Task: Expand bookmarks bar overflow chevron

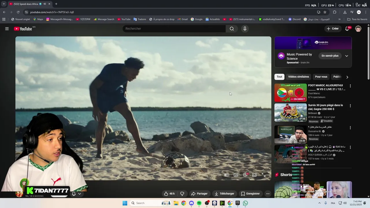Action: pyautogui.click(x=339, y=19)
